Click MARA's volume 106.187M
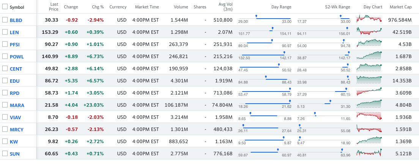The height and width of the screenshot is (164, 419). point(176,105)
